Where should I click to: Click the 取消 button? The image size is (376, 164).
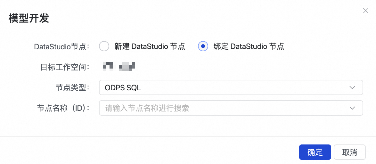(349, 152)
